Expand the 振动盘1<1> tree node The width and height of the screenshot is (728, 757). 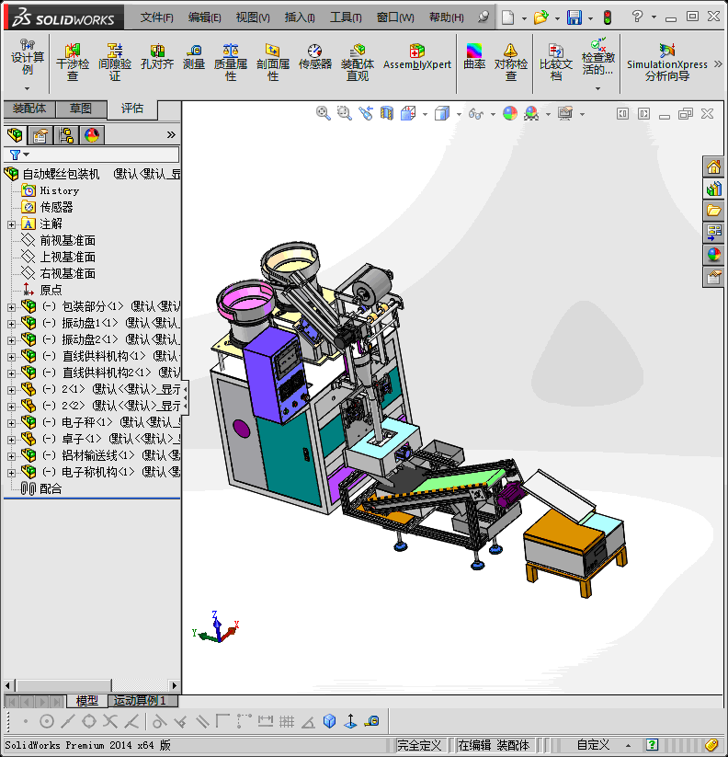coord(12,324)
